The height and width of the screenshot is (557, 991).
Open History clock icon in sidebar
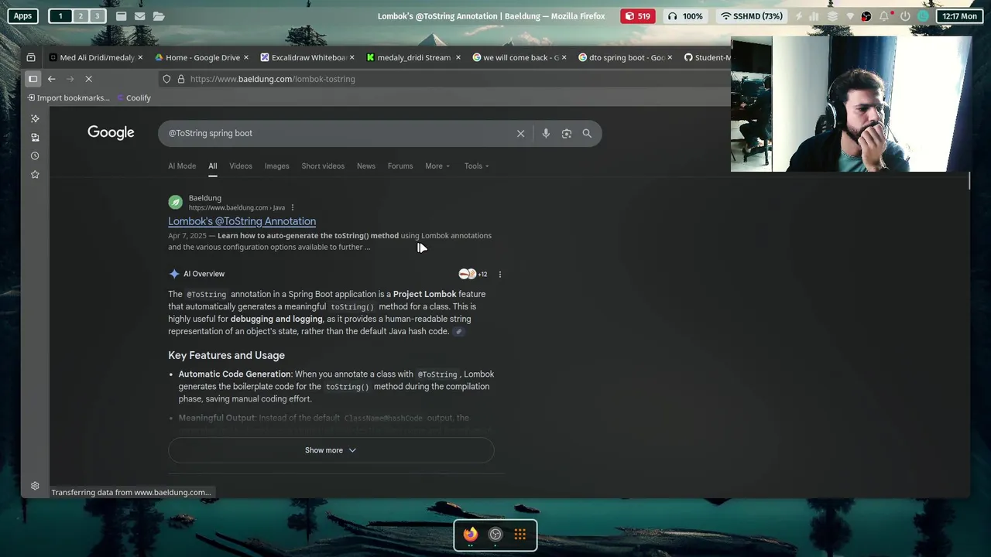(35, 155)
